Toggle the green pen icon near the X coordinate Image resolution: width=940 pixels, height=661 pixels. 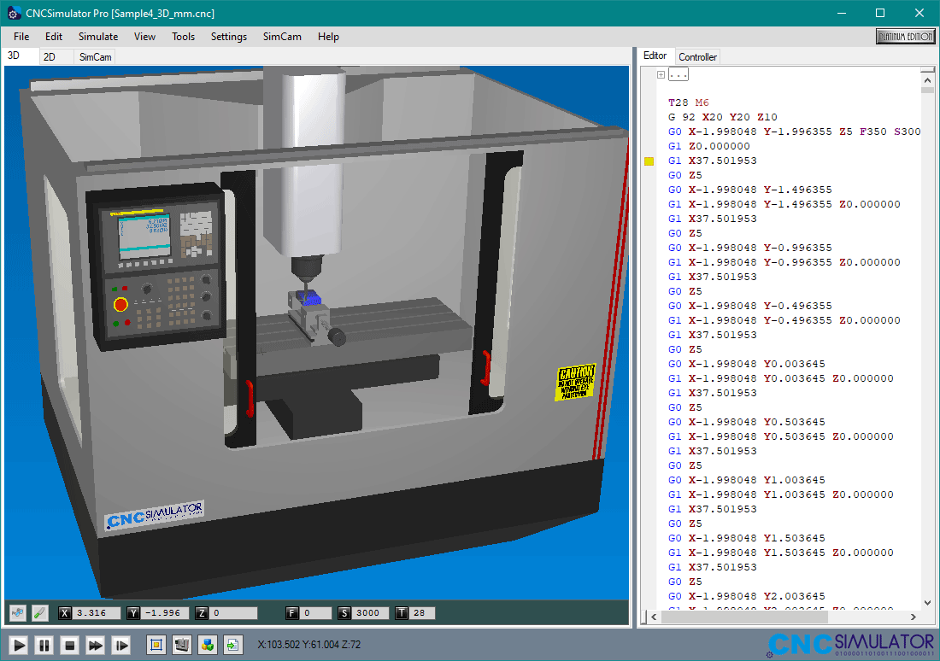(x=39, y=611)
